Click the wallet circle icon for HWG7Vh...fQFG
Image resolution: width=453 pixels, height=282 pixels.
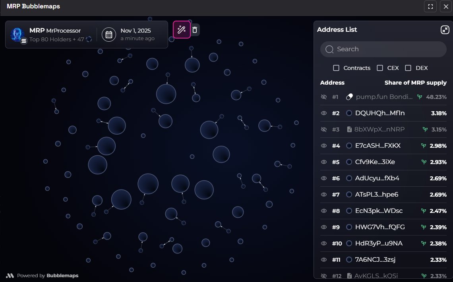(x=349, y=227)
